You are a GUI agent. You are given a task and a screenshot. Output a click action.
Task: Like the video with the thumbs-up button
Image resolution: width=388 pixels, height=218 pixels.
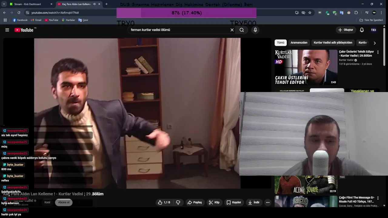(164, 202)
